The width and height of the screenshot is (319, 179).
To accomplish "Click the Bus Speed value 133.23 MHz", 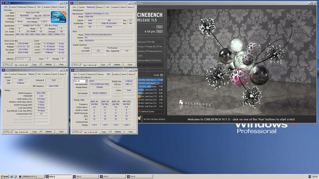I will click(23, 49).
